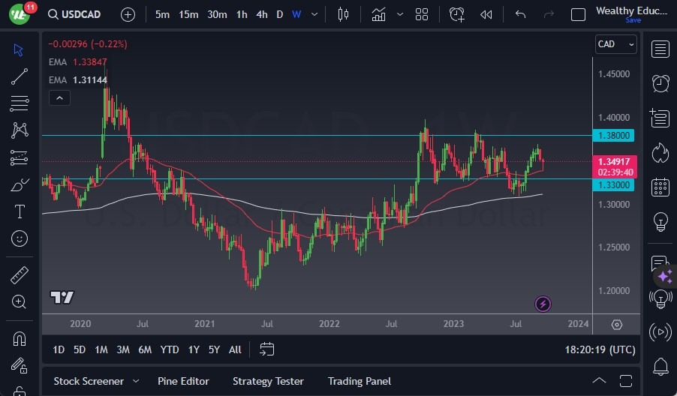Viewport: 677px width, 396px height.
Task: Select the text annotation tool
Action: click(x=20, y=211)
